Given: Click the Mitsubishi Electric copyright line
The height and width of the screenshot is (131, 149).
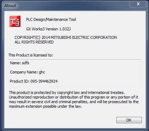Looking at the screenshot, I should pyautogui.click(x=66, y=37).
